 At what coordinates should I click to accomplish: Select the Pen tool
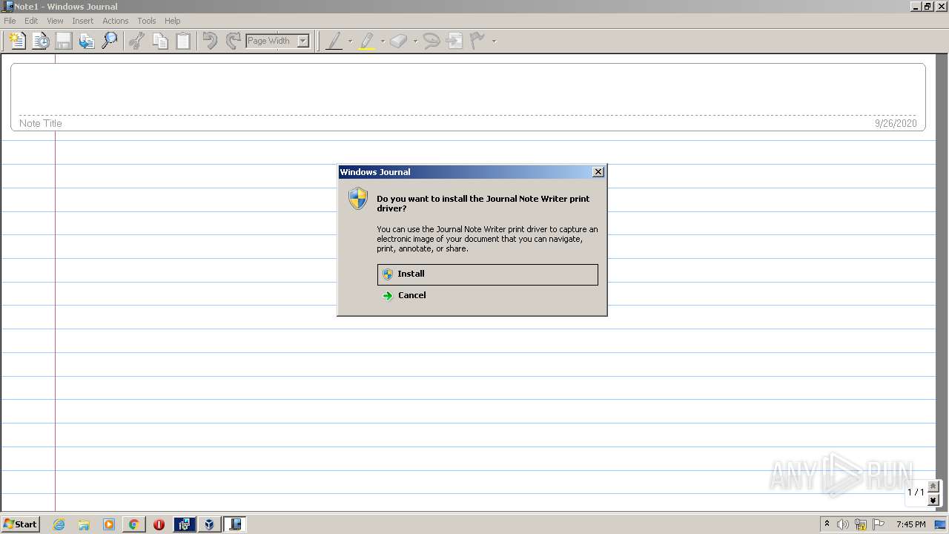click(x=334, y=41)
